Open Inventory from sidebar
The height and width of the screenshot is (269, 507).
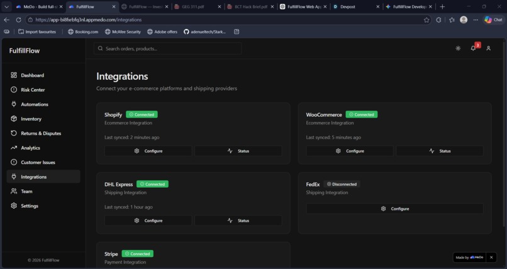tap(43, 119)
